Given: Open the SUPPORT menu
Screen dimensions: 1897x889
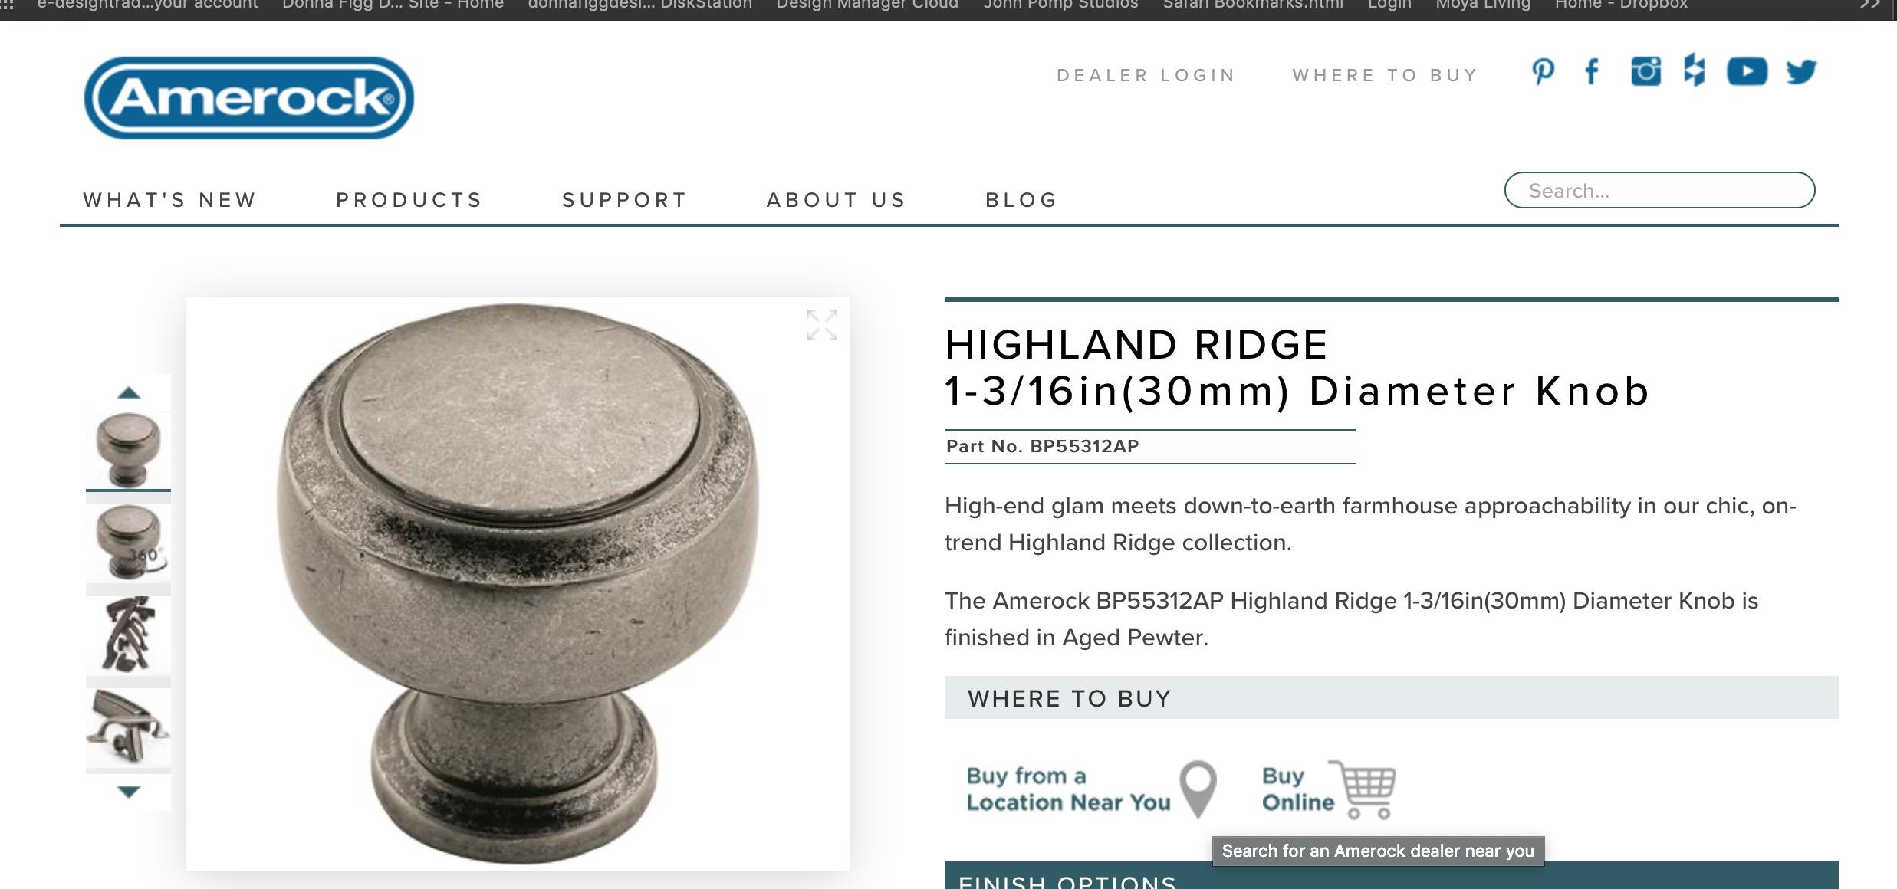Looking at the screenshot, I should (x=625, y=200).
